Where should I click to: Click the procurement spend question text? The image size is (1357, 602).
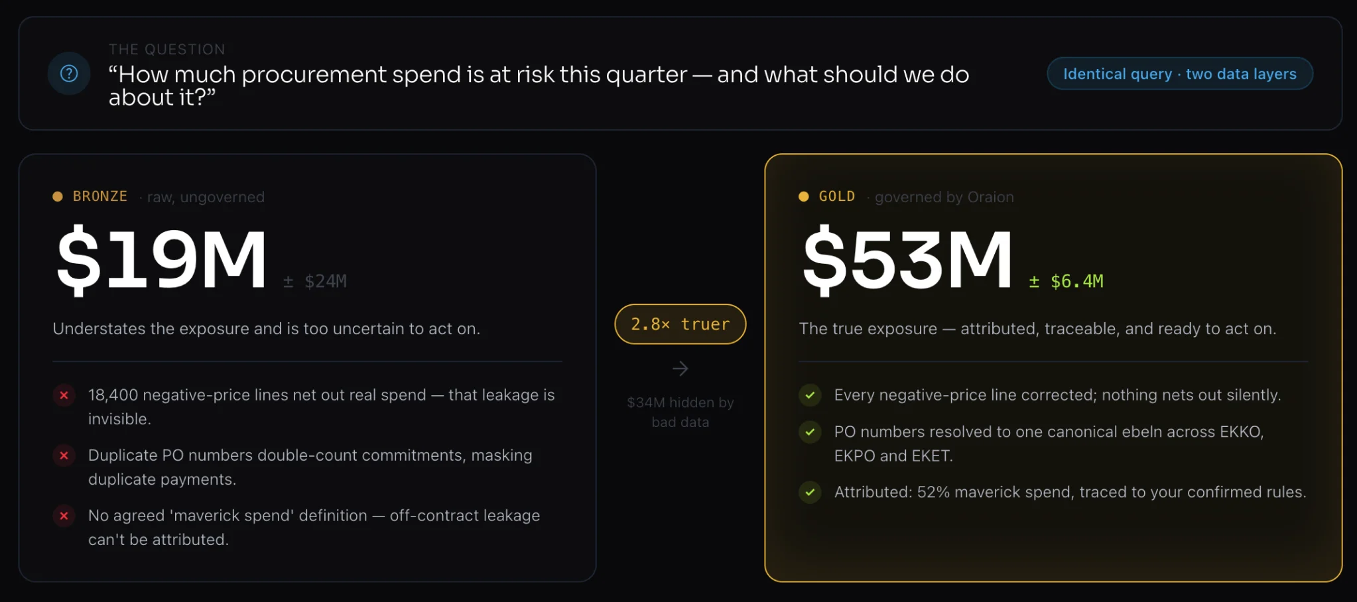pos(539,86)
